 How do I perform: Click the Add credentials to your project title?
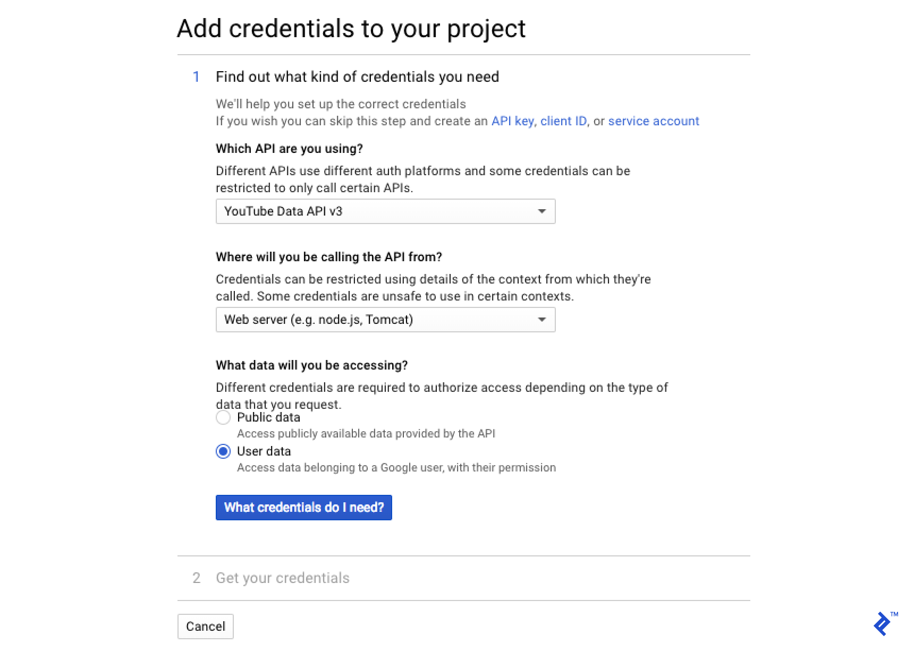pos(352,29)
